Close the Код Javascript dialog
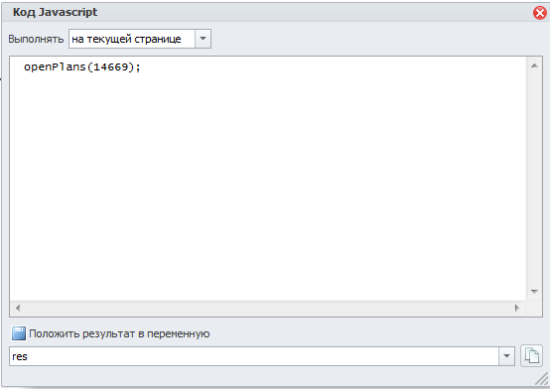This screenshot has height=389, width=550. [x=540, y=13]
